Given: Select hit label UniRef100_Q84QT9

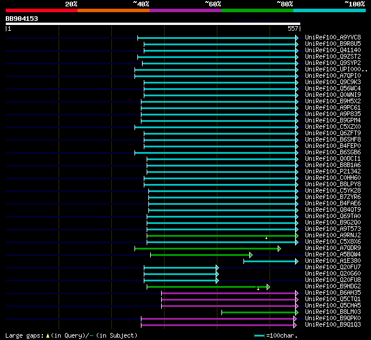Looking at the screenshot, I should click(333, 210).
